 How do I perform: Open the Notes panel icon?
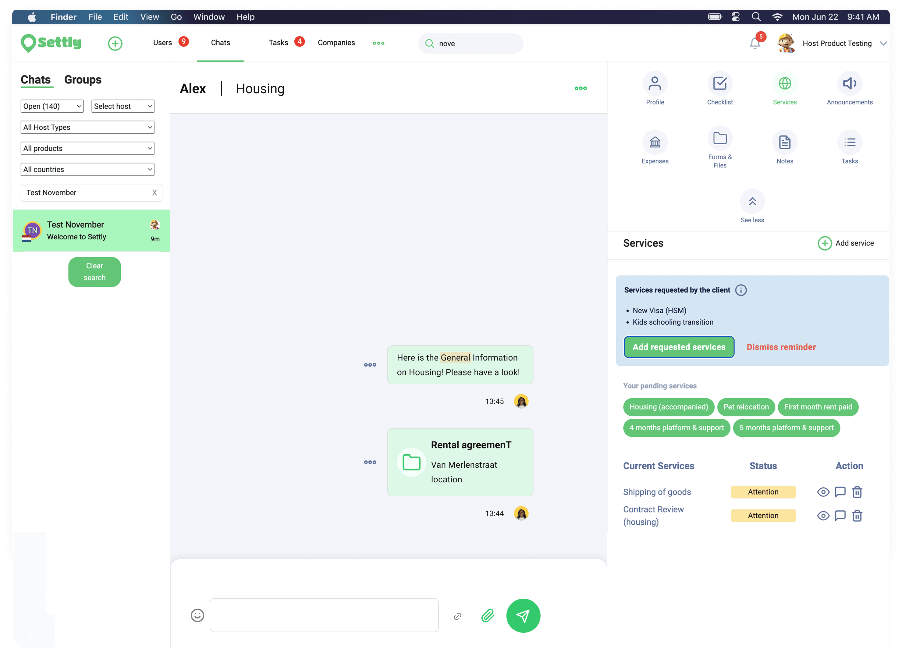[x=784, y=142]
